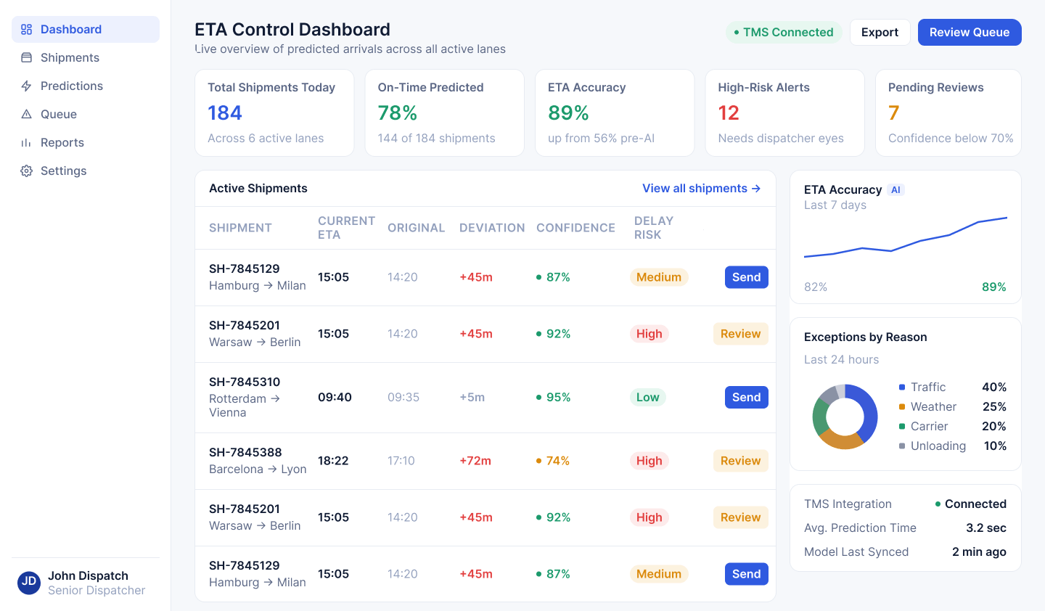
Task: Click the 89% ETA Accuracy KPI value
Action: (568, 113)
